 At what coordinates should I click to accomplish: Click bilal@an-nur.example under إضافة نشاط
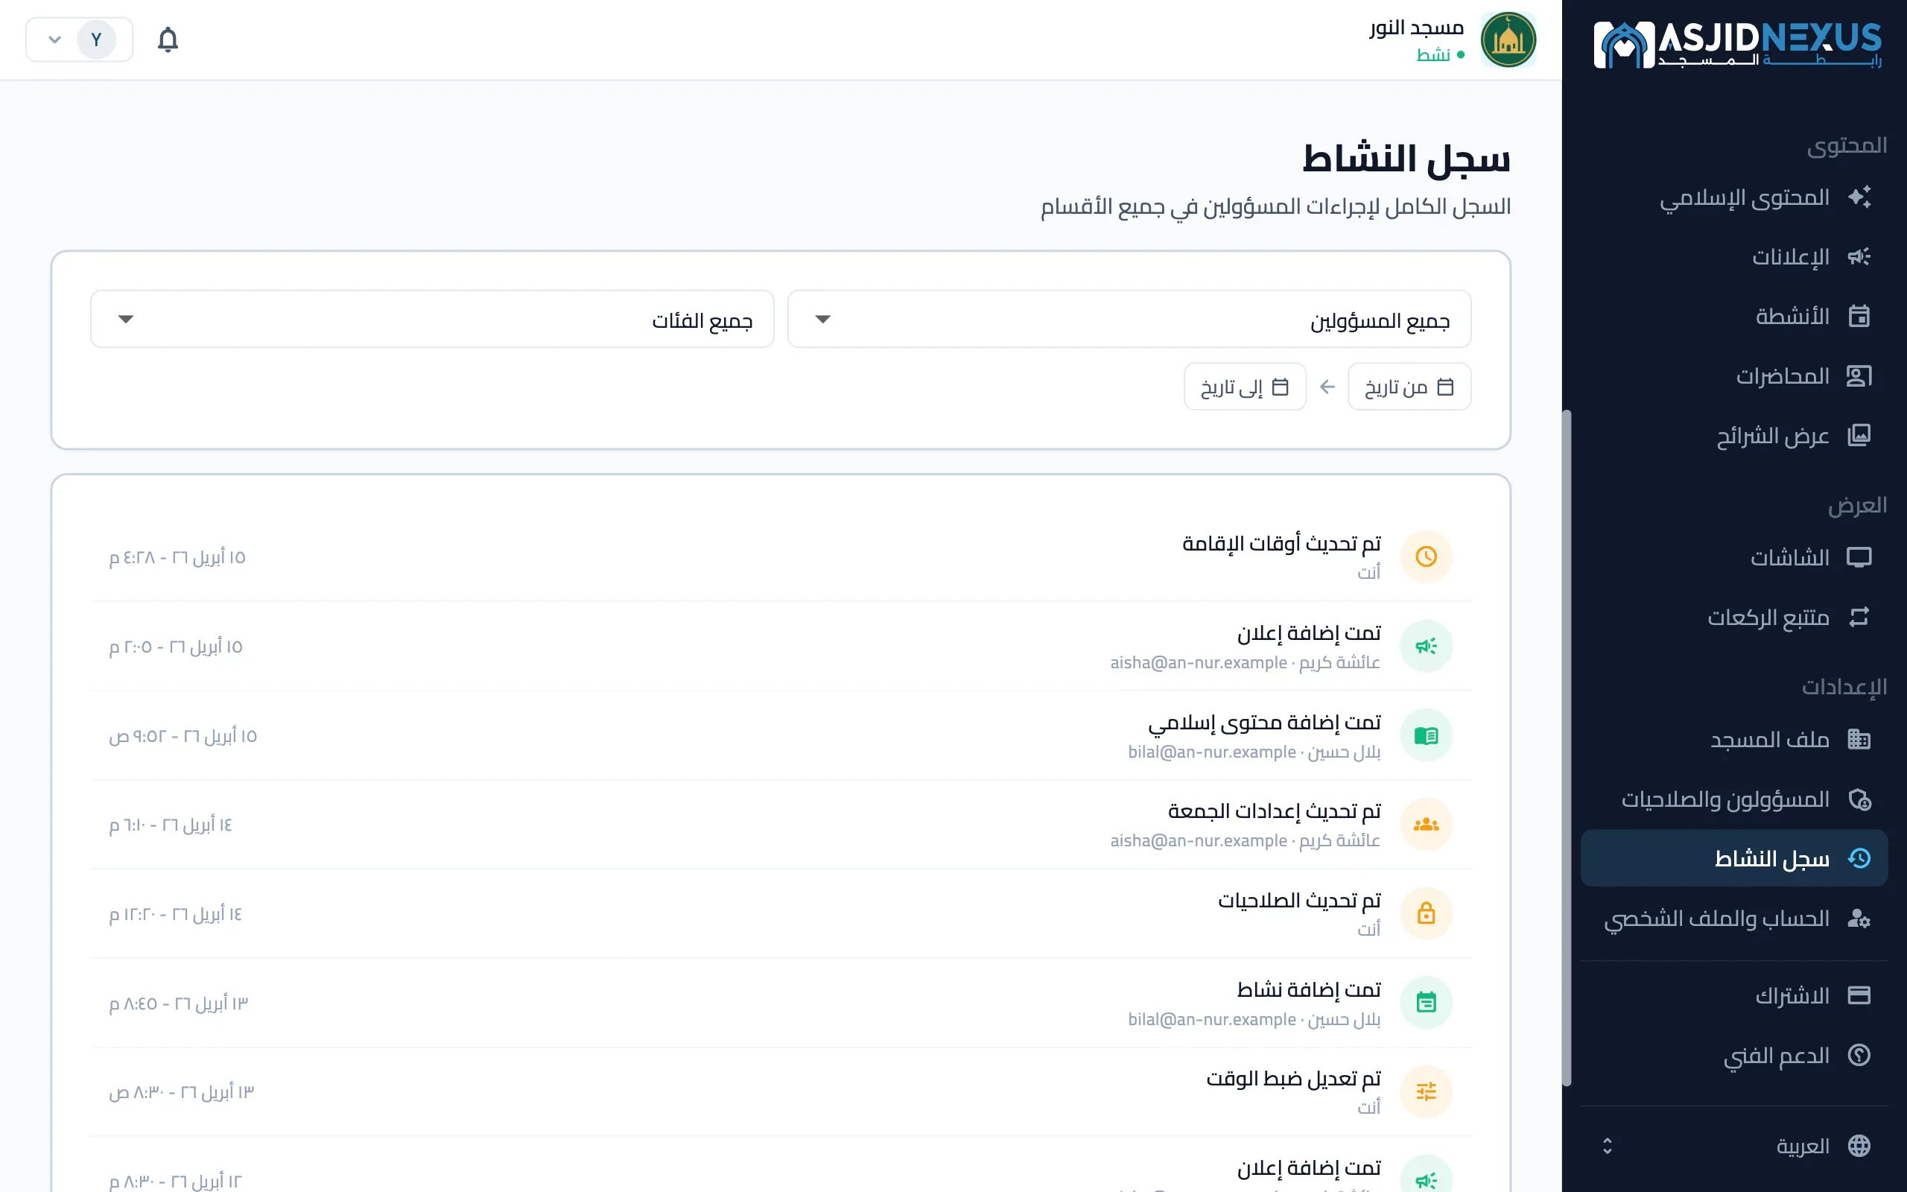click(x=1211, y=1019)
